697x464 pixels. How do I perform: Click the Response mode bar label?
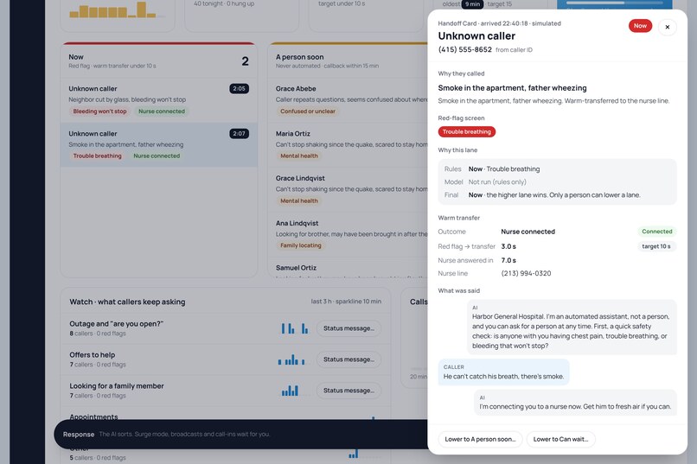79,435
